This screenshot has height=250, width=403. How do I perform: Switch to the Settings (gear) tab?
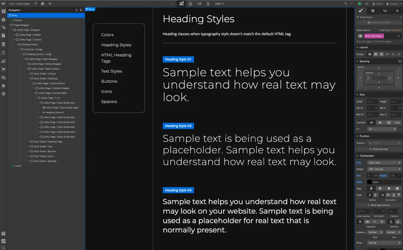pos(373,11)
